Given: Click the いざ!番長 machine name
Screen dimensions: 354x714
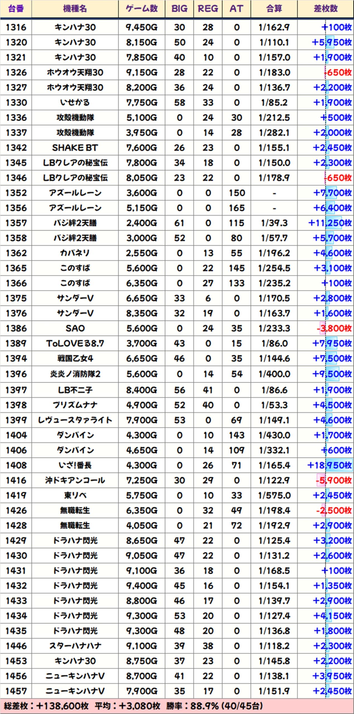Looking at the screenshot, I should tap(75, 465).
